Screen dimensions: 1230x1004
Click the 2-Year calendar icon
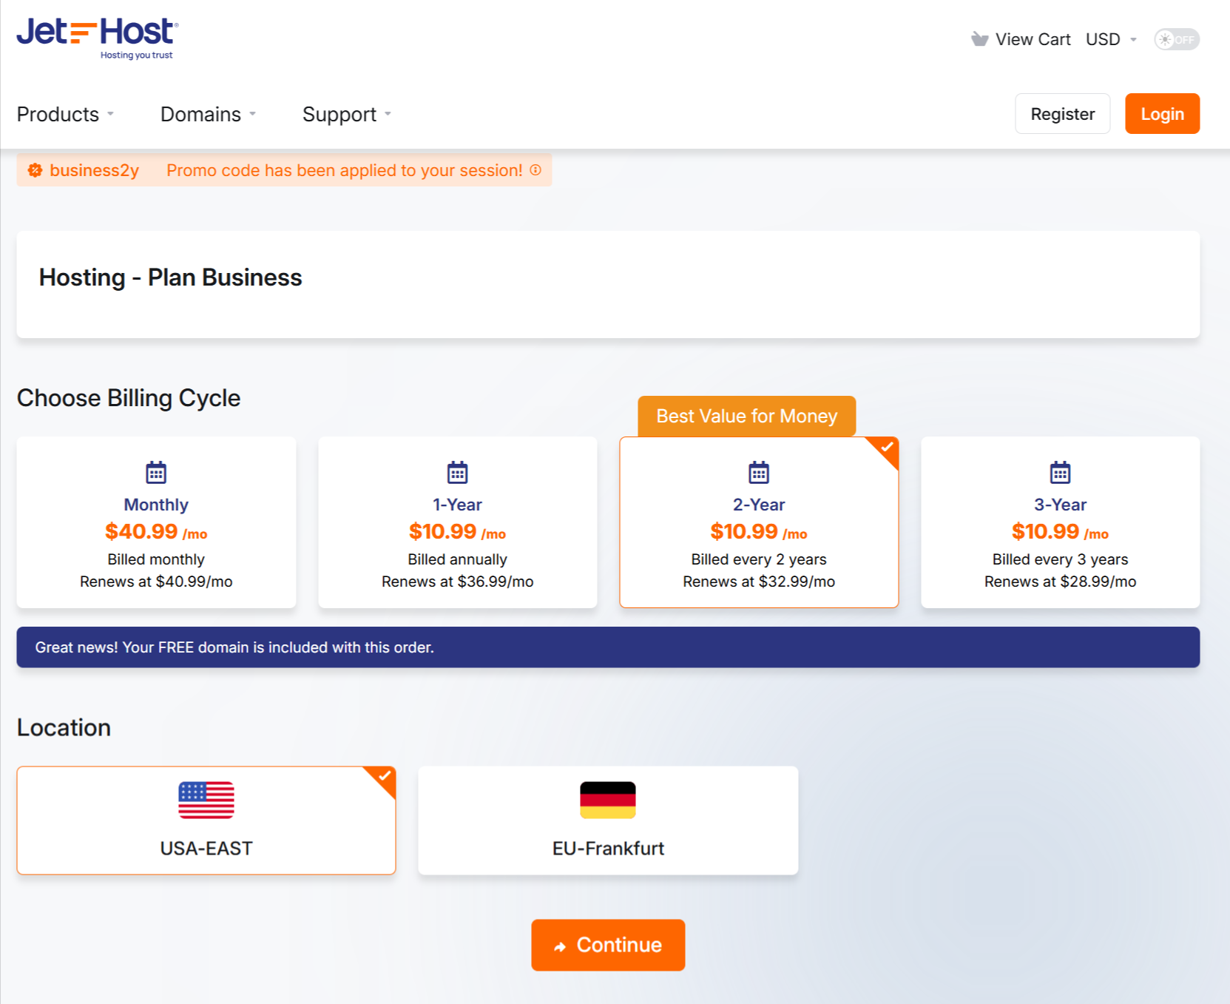759,472
